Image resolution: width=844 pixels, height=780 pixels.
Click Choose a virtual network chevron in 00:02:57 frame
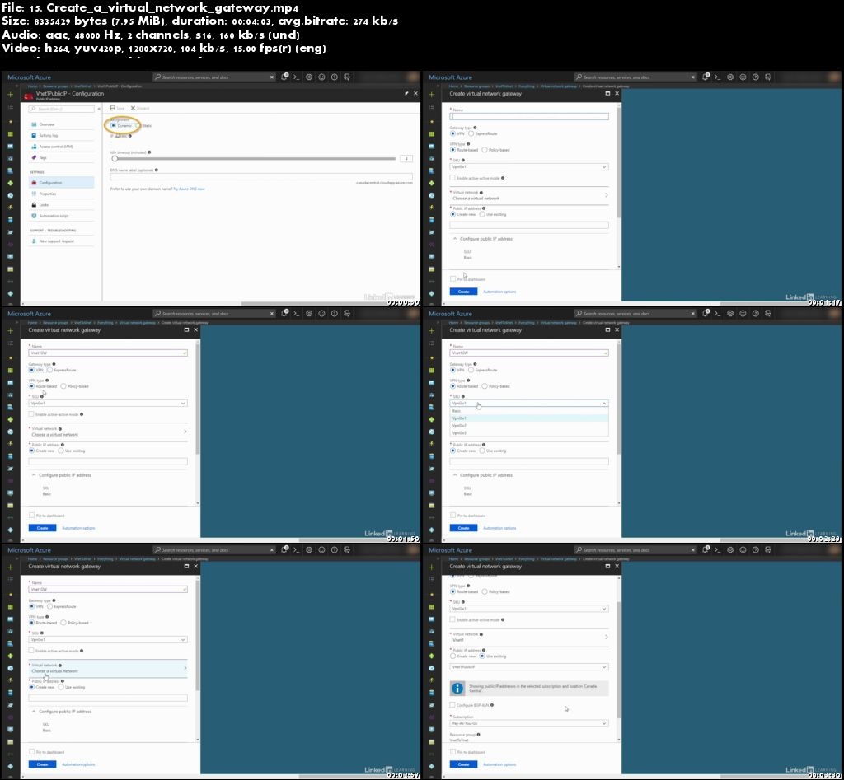pos(185,668)
